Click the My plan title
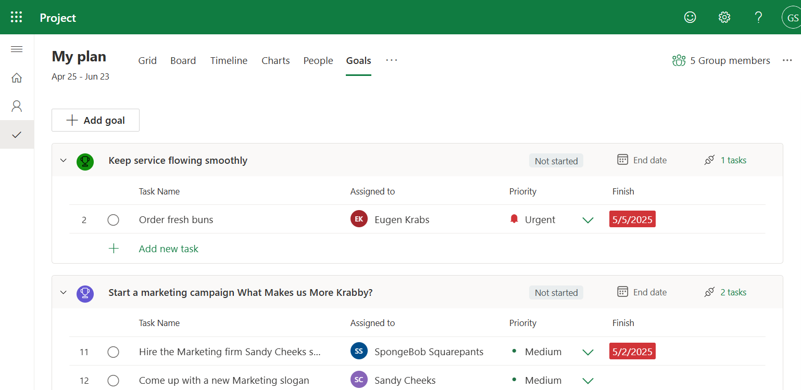 tap(79, 56)
